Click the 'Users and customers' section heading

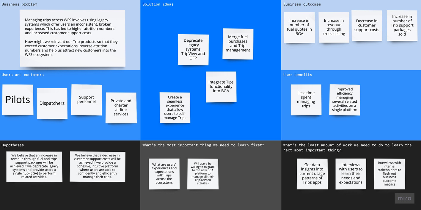(23, 75)
